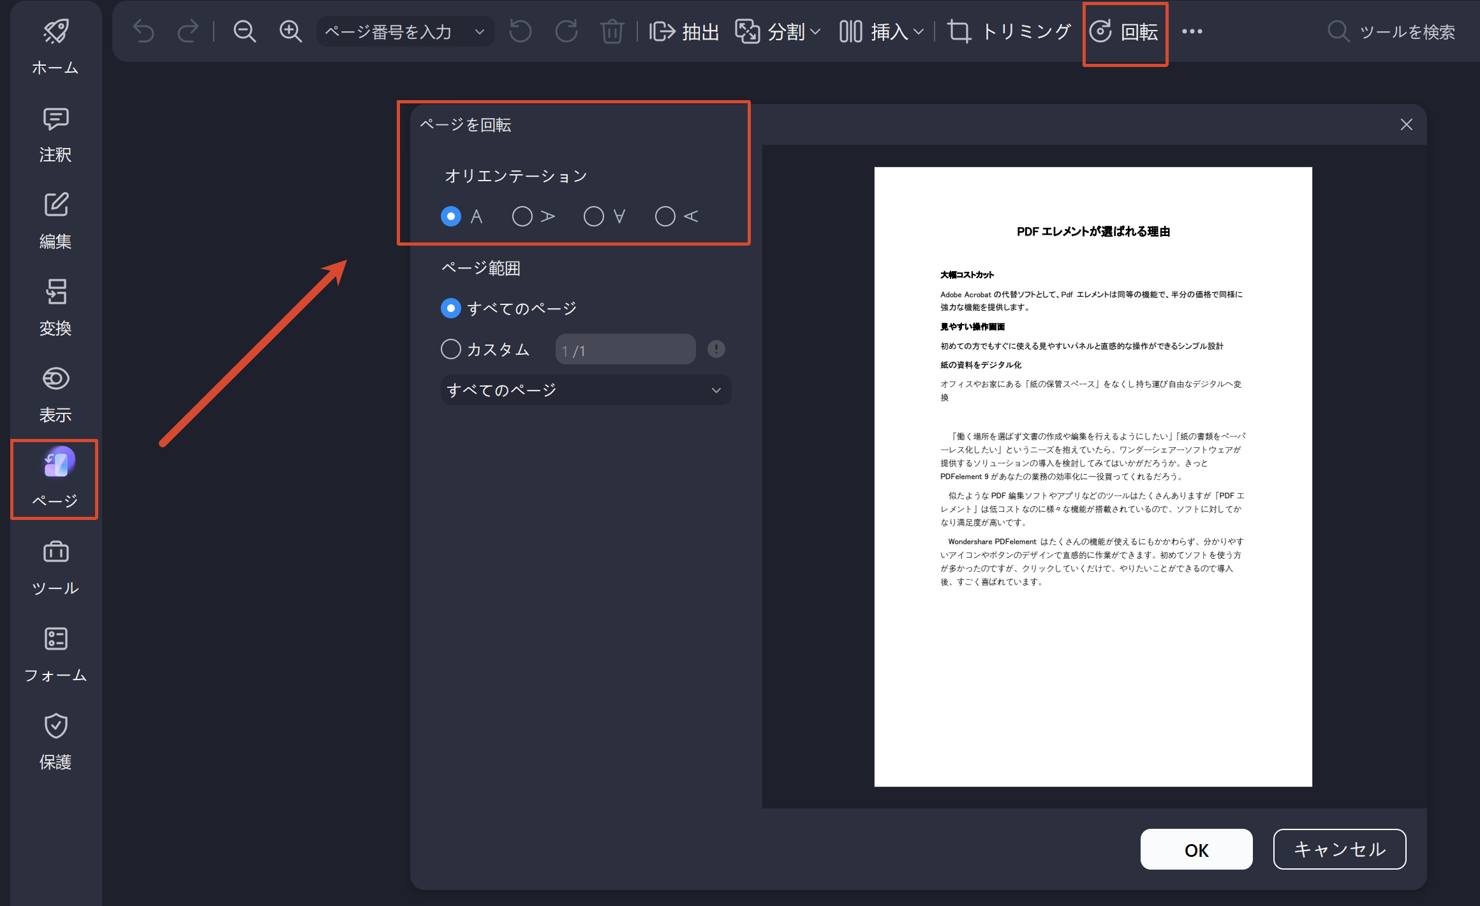Open the ツール toolbox

coord(56,568)
